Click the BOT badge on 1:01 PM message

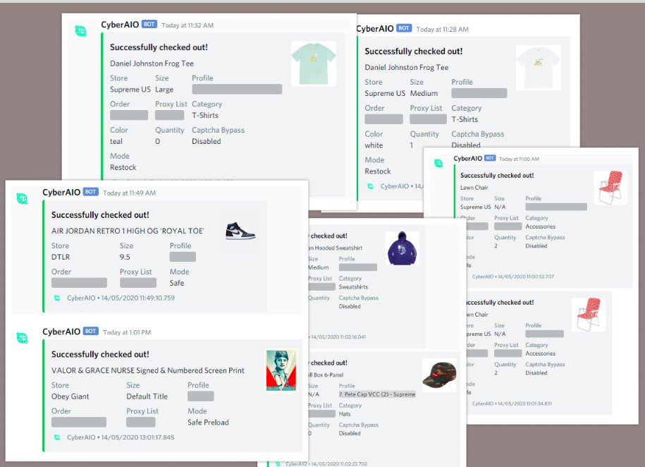point(90,331)
